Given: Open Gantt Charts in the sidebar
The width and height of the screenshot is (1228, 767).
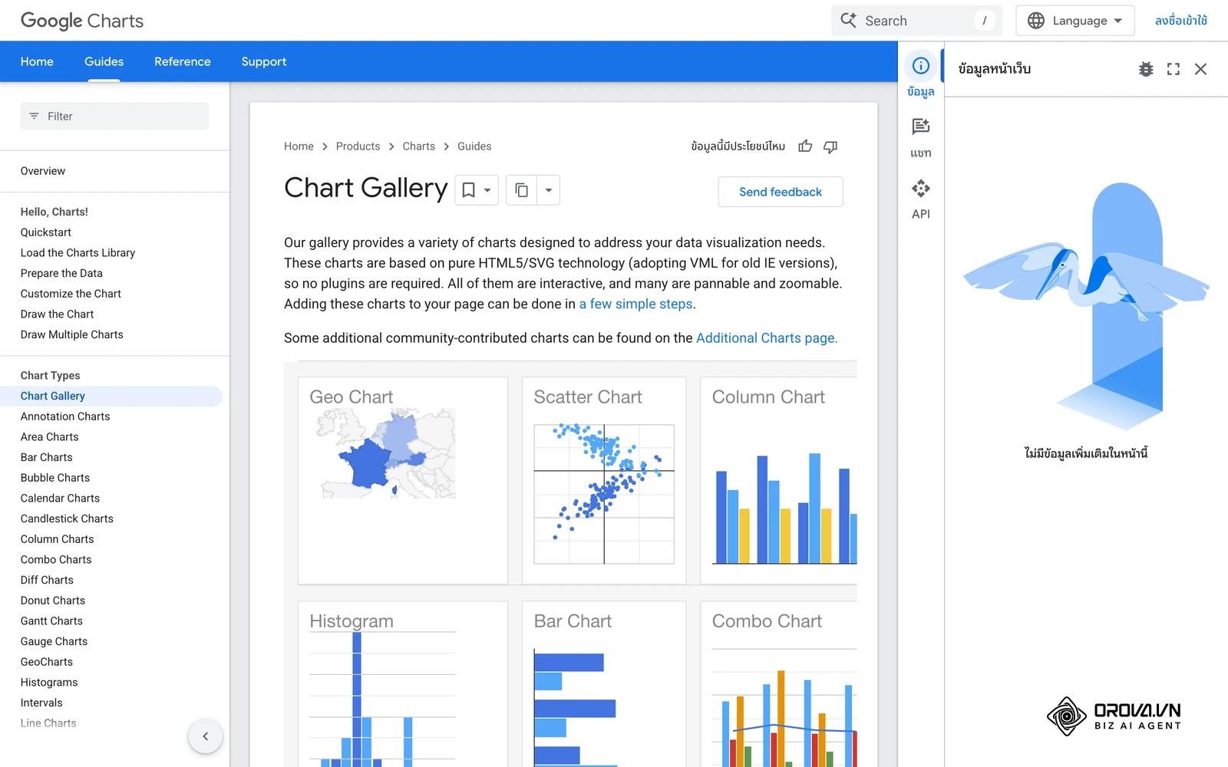Looking at the screenshot, I should pyautogui.click(x=51, y=621).
